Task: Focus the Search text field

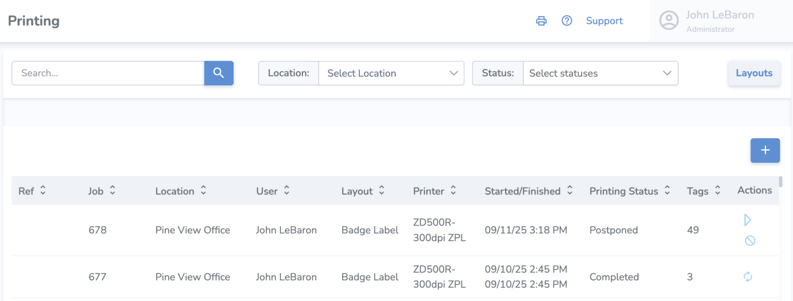Action: coord(108,73)
